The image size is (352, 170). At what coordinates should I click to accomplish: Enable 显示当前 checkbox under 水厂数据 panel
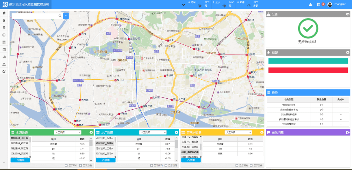click(x=166, y=165)
